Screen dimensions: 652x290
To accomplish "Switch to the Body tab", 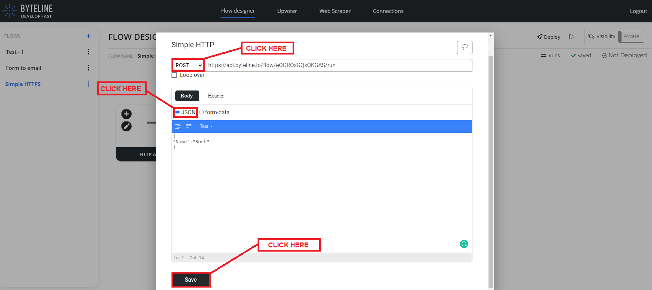I will coord(187,96).
